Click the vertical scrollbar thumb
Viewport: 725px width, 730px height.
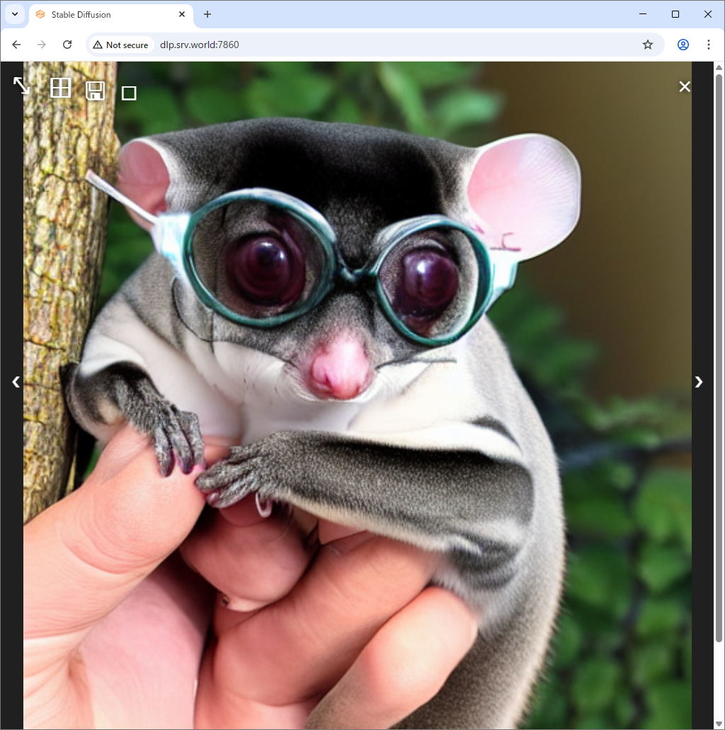[x=719, y=354]
